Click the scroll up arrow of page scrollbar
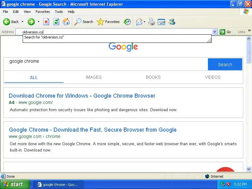The width and height of the screenshot is (252, 189). (x=249, y=38)
